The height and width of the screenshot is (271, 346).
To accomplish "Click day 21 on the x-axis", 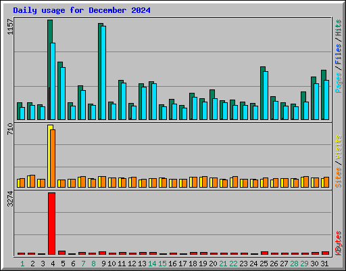I will click(223, 264).
